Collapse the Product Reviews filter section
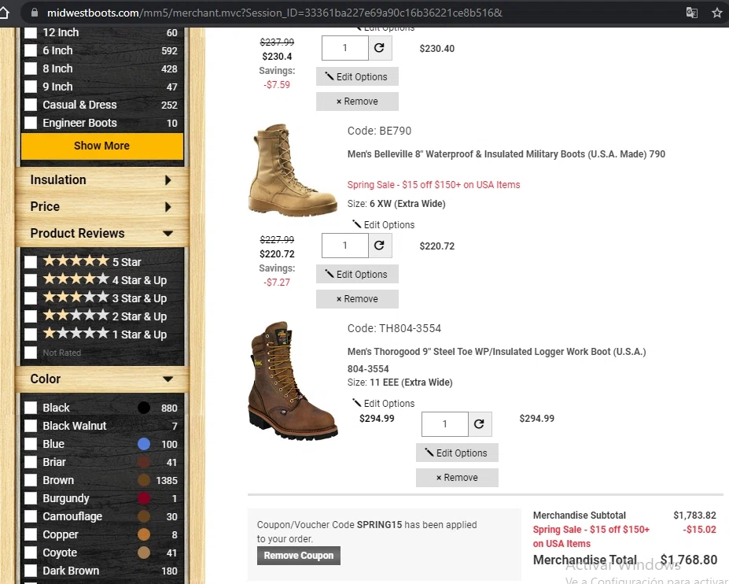The width and height of the screenshot is (729, 584). point(101,233)
